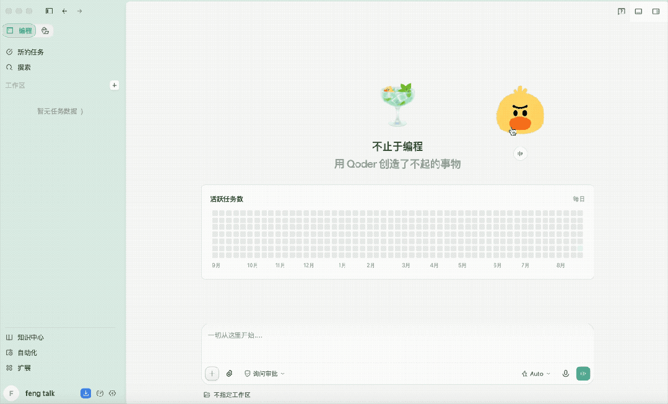Click the help icon in top-right toolbar
The height and width of the screenshot is (404, 668).
pyautogui.click(x=622, y=12)
